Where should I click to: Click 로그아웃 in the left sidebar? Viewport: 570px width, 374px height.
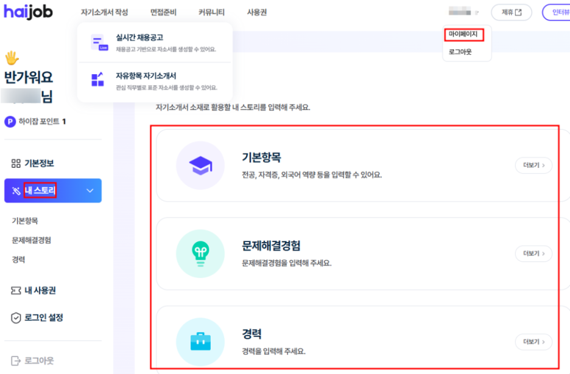coord(39,361)
